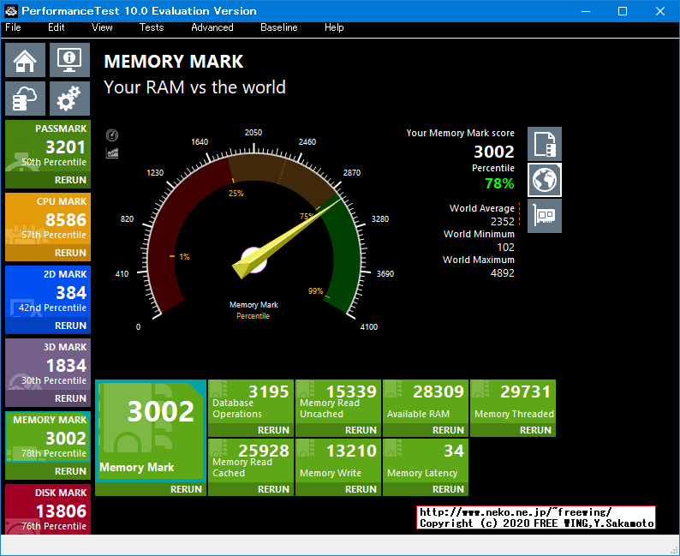Open the Tests menu
The width and height of the screenshot is (680, 556).
152,27
